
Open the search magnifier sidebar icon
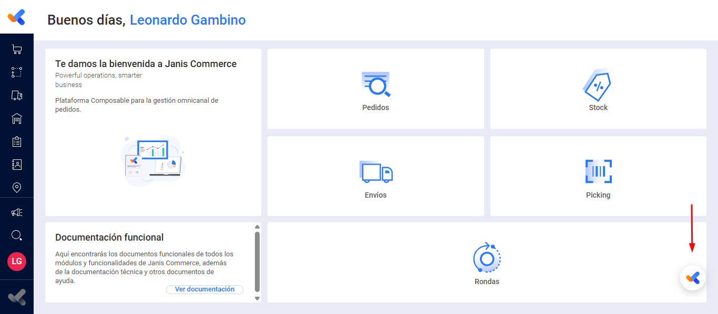coord(17,235)
